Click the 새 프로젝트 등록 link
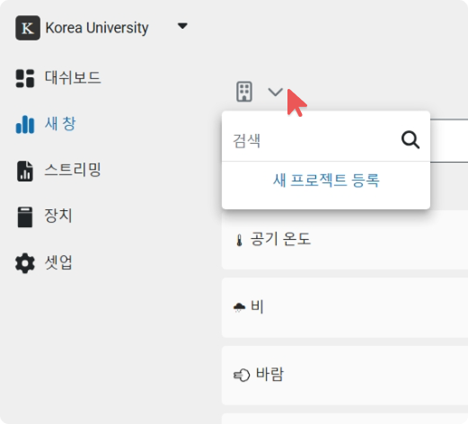Image resolution: width=468 pixels, height=424 pixels. click(326, 181)
